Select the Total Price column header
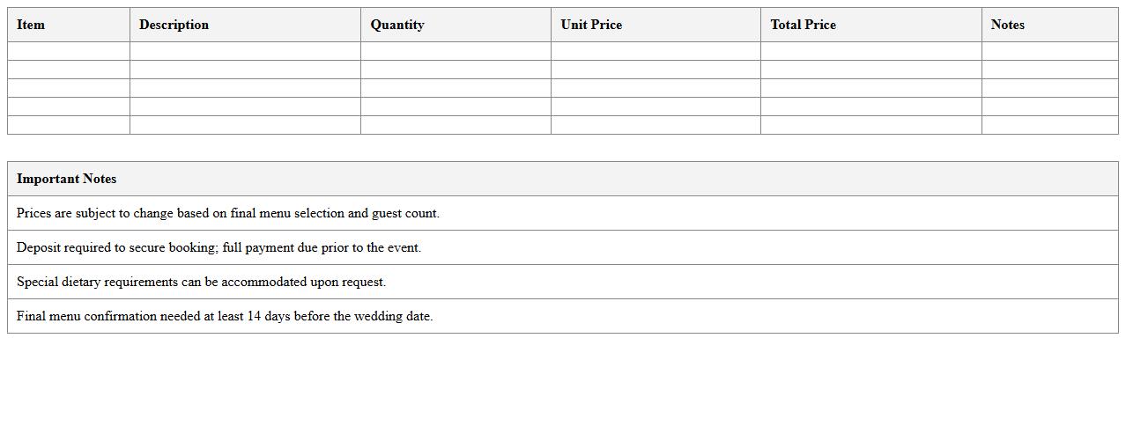 803,25
